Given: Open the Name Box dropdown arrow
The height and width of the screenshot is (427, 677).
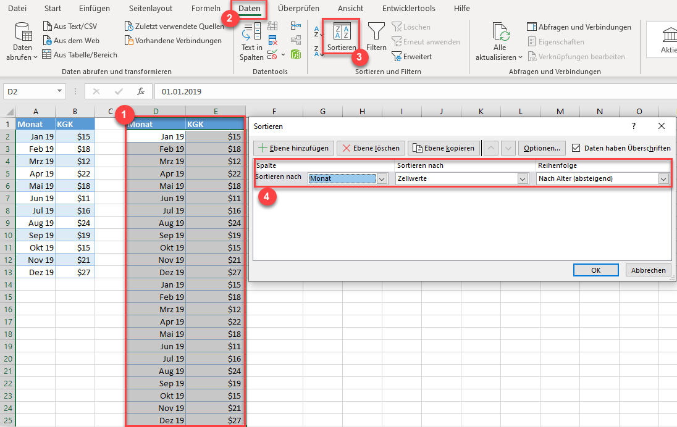Looking at the screenshot, I should [x=59, y=91].
